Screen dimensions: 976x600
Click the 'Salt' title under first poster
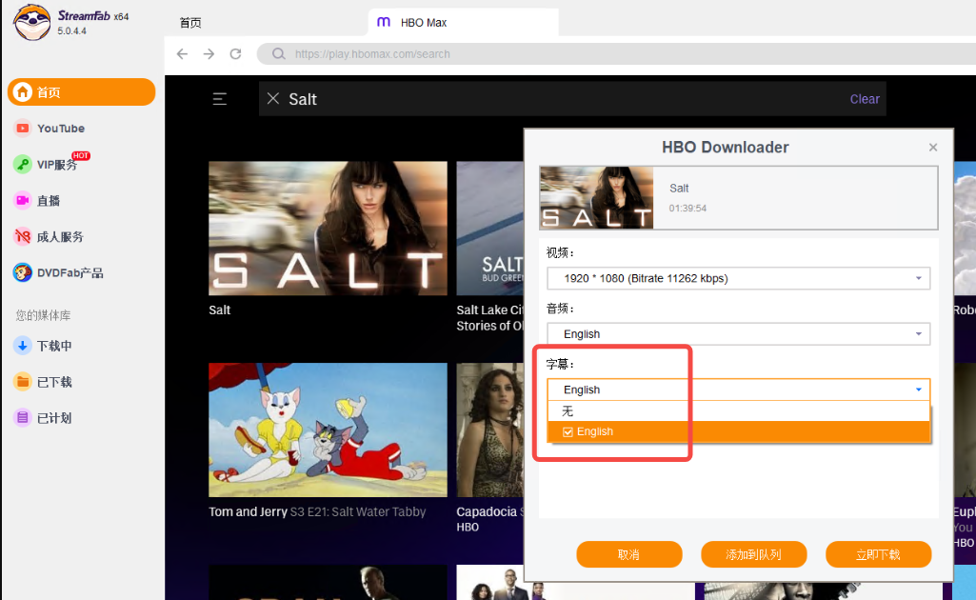(220, 310)
